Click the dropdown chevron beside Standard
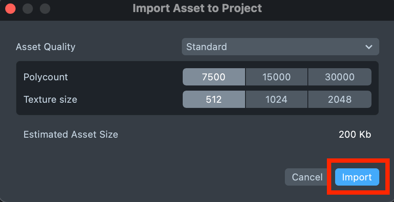Image resolution: width=394 pixels, height=202 pixels. (x=368, y=47)
